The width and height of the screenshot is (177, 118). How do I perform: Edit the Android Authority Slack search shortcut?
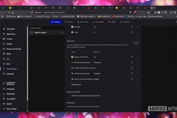click(x=132, y=73)
